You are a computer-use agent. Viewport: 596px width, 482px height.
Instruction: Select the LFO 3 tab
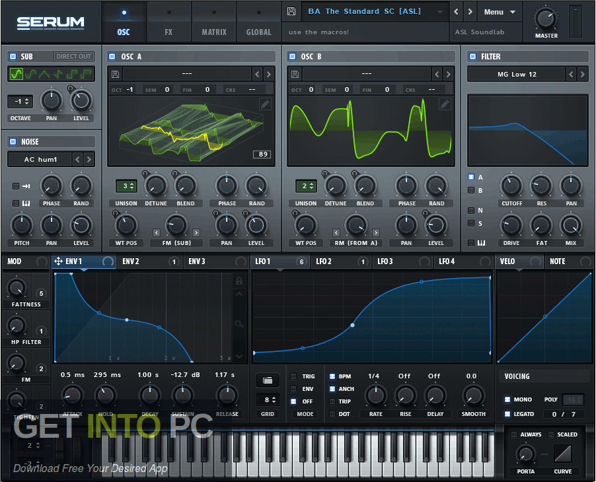click(402, 261)
